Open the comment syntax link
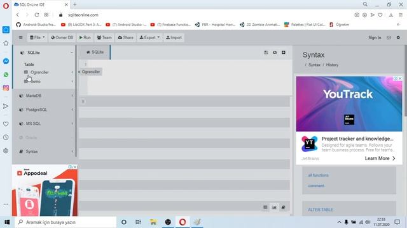 pyautogui.click(x=316, y=186)
